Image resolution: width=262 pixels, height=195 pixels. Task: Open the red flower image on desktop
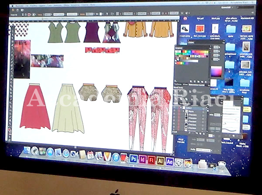click(x=200, y=29)
